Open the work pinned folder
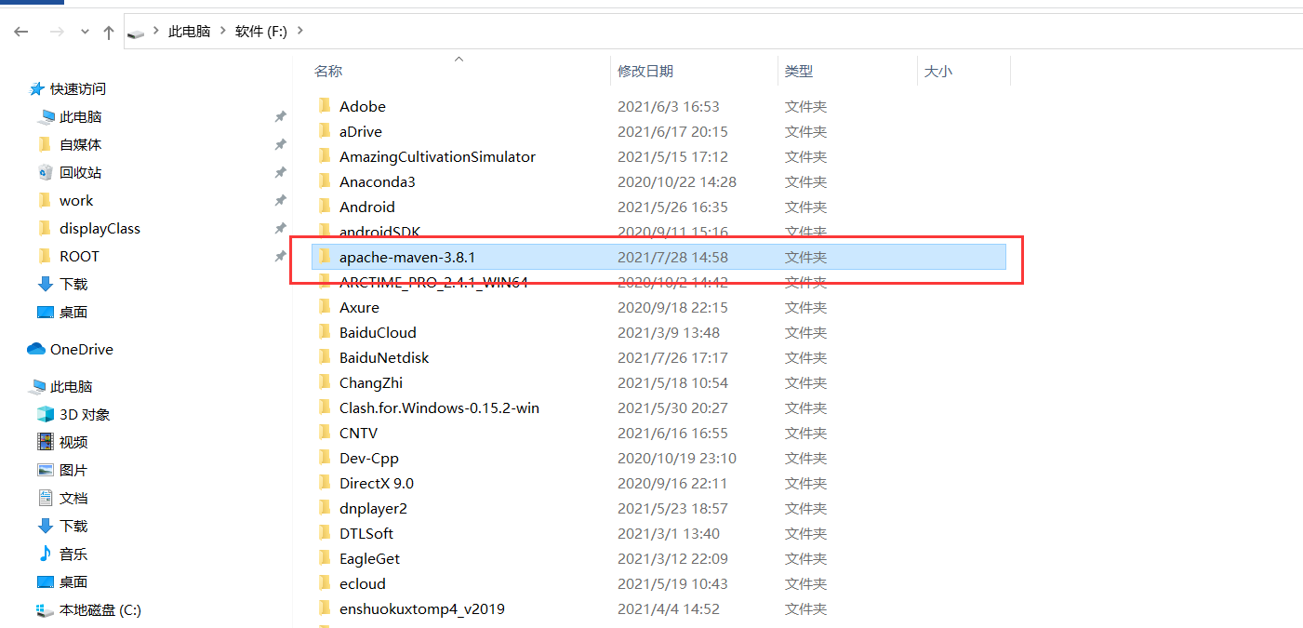Screen dimensions: 1303x628 click(76, 200)
